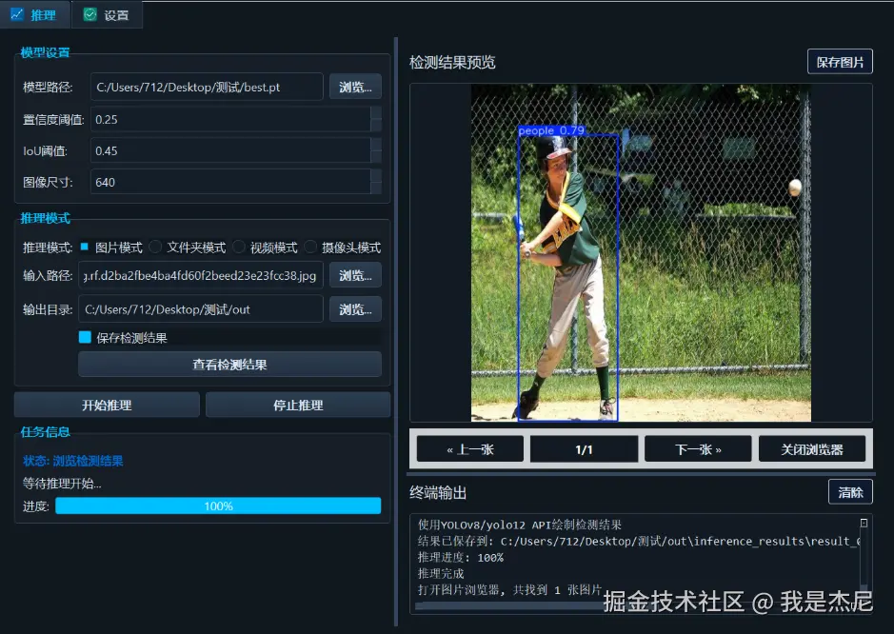Open the 设置 tab
Image resolution: width=894 pixels, height=634 pixels.
pos(107,15)
